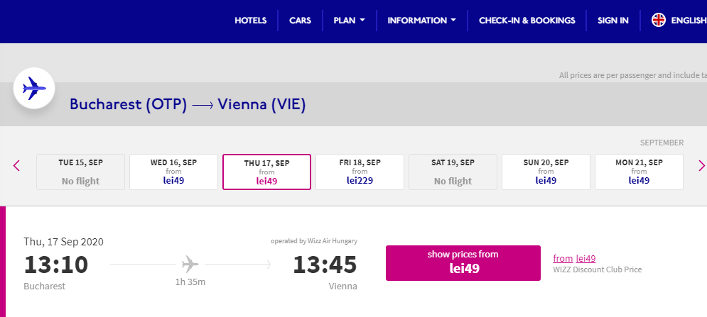Screen dimensions: 707x317
Task: Select the Thu 17, Sep date
Action: click(266, 172)
